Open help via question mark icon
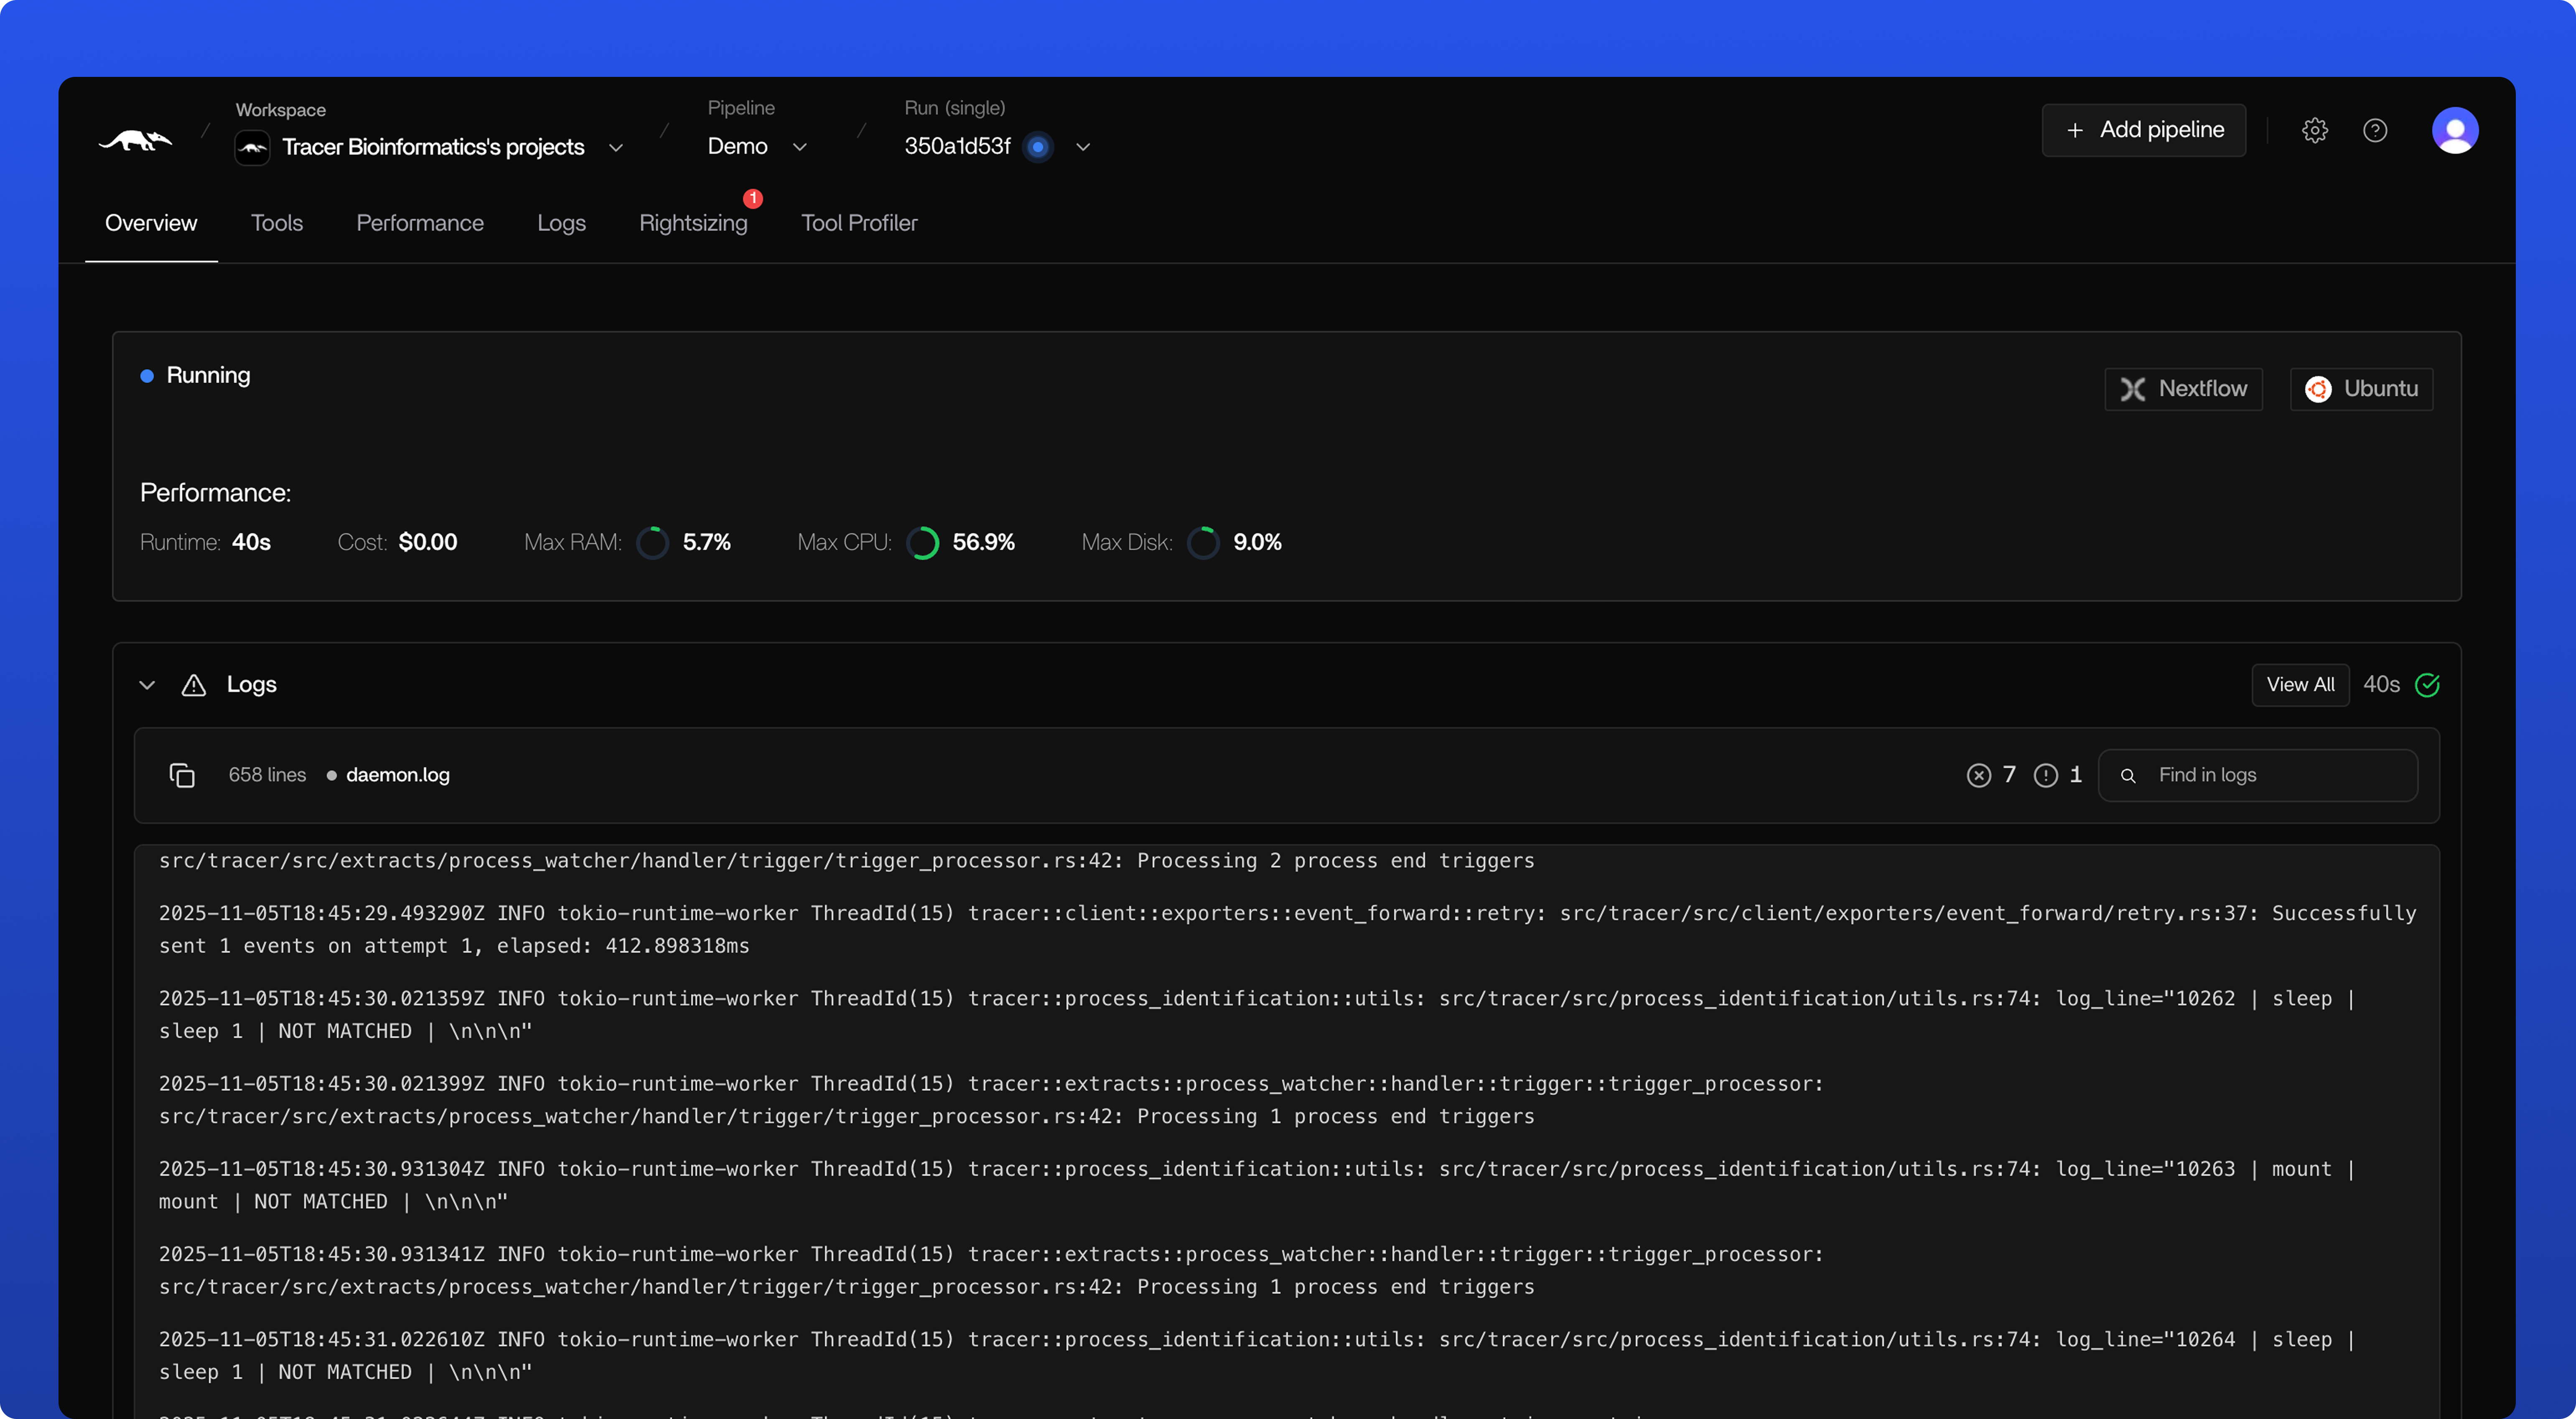 (2375, 130)
